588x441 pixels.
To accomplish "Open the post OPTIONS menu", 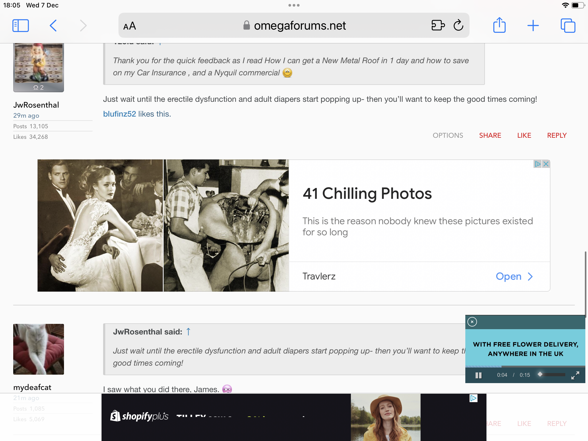I will (x=448, y=135).
